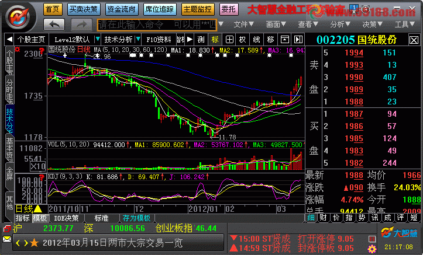Click the red gear icon at chart corner
This screenshot has width=423, height=255.
click(x=18, y=50)
